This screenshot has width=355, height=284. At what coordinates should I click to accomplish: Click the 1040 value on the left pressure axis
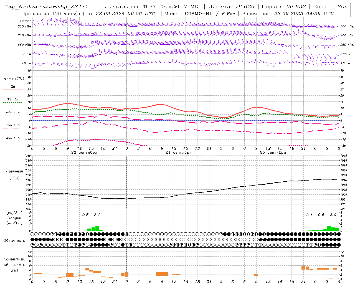[x=27, y=156]
